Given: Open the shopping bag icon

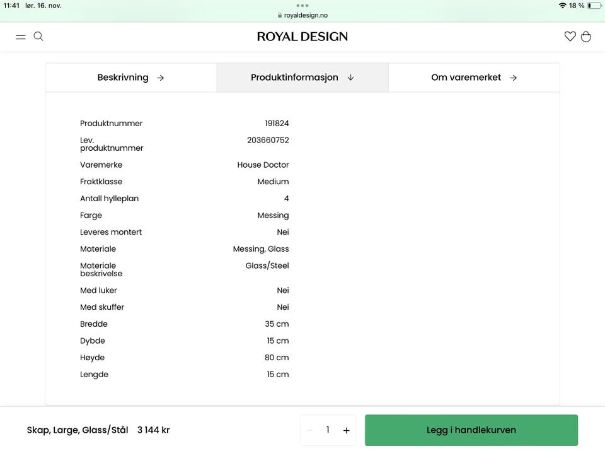Looking at the screenshot, I should 585,37.
